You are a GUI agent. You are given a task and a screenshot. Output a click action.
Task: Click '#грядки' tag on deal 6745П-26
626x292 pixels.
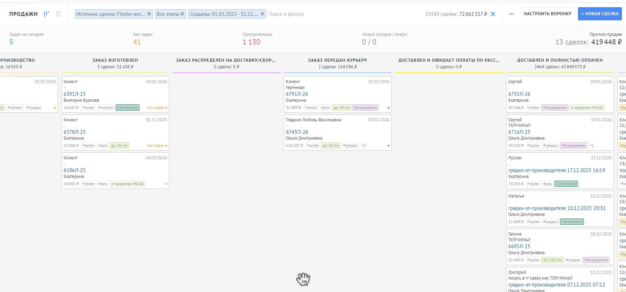(x=350, y=145)
